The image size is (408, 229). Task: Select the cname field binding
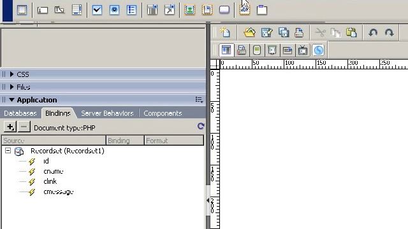point(54,171)
